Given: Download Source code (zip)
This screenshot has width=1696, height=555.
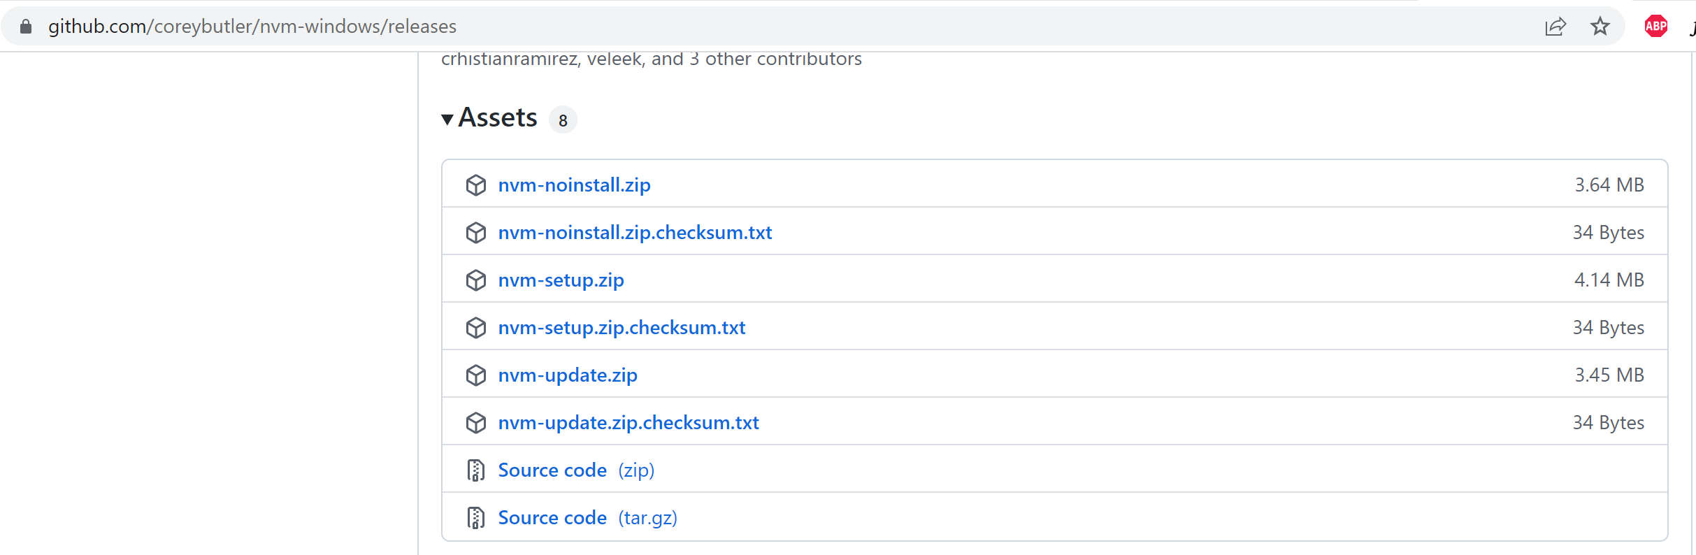Looking at the screenshot, I should tap(576, 470).
